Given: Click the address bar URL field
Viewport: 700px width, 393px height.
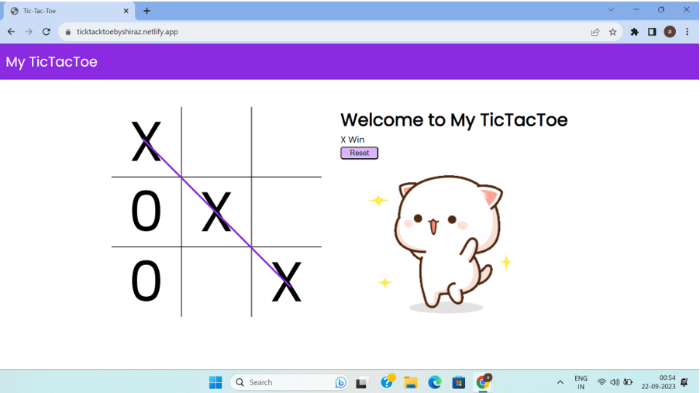Looking at the screenshot, I should click(310, 32).
